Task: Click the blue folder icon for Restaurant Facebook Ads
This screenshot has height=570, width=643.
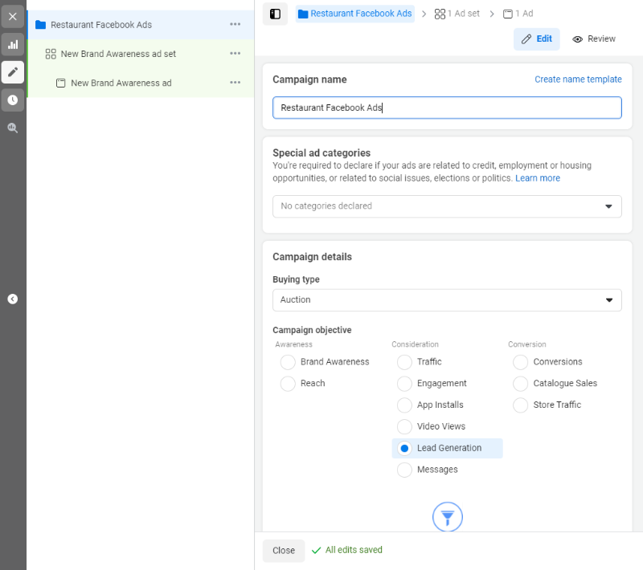Action: 41,25
